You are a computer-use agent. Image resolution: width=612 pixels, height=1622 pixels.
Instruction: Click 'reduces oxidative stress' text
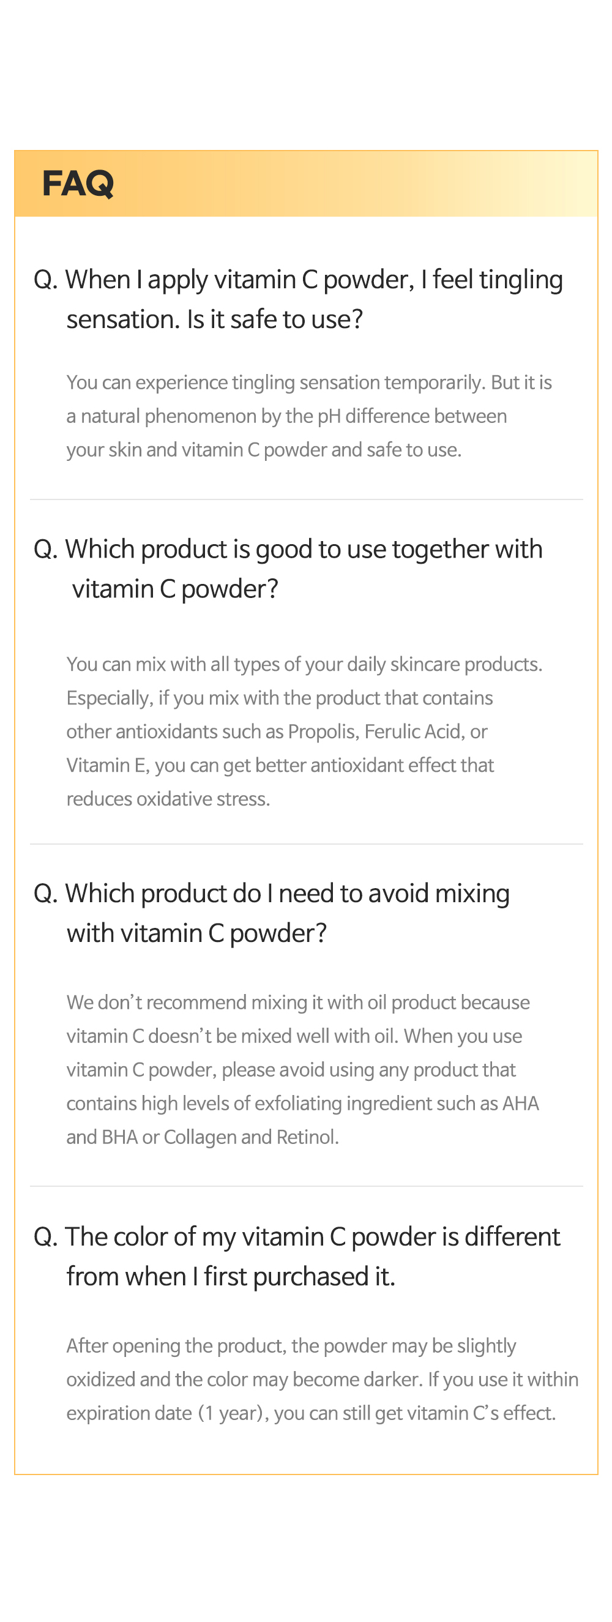point(168,798)
